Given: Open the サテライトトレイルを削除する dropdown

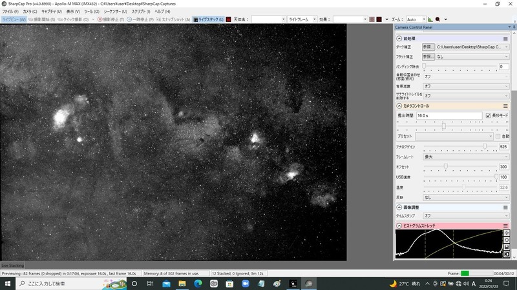Looking at the screenshot, I should click(466, 95).
